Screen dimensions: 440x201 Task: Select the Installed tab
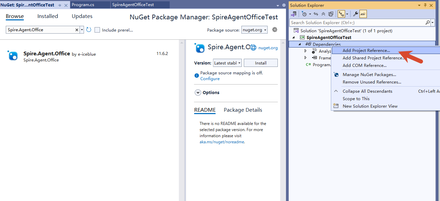pyautogui.click(x=48, y=16)
